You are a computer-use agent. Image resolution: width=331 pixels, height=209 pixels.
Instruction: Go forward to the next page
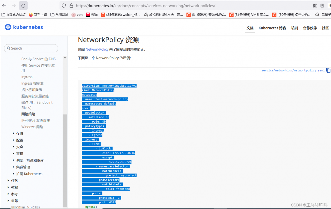[14, 6]
